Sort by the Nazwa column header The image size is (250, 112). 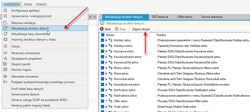point(110,35)
